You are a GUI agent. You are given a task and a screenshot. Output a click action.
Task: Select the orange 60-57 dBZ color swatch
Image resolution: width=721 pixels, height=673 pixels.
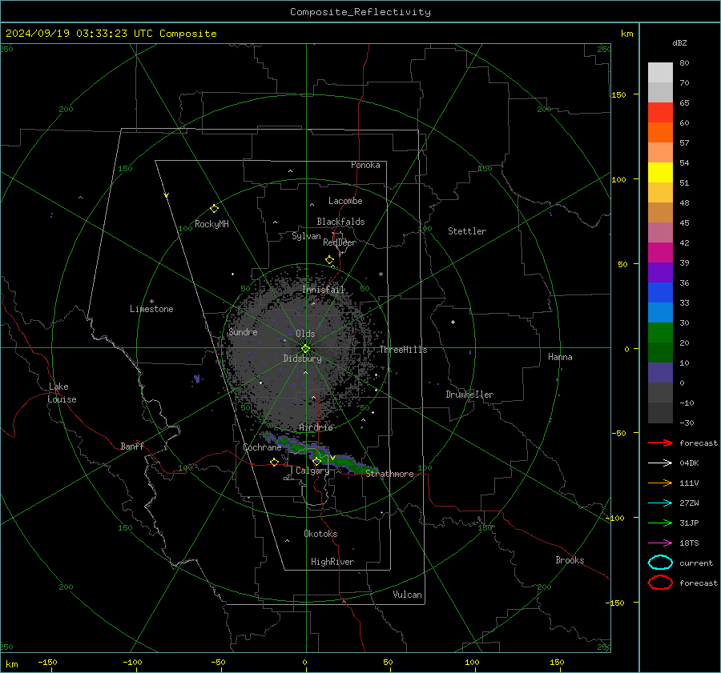point(660,132)
